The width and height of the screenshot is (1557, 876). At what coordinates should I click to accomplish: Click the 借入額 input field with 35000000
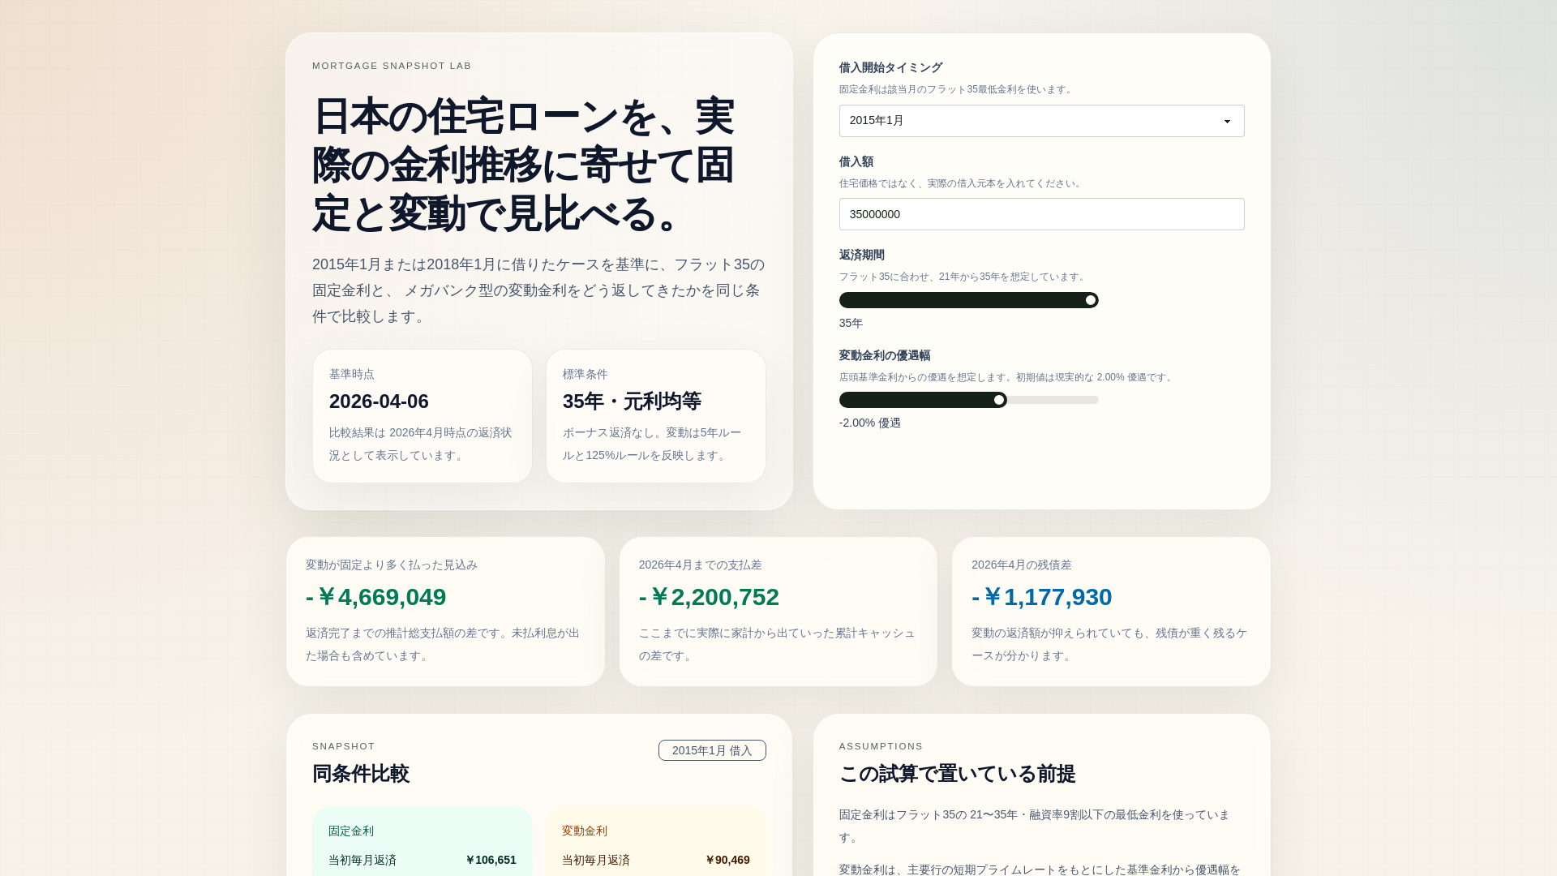(1041, 214)
